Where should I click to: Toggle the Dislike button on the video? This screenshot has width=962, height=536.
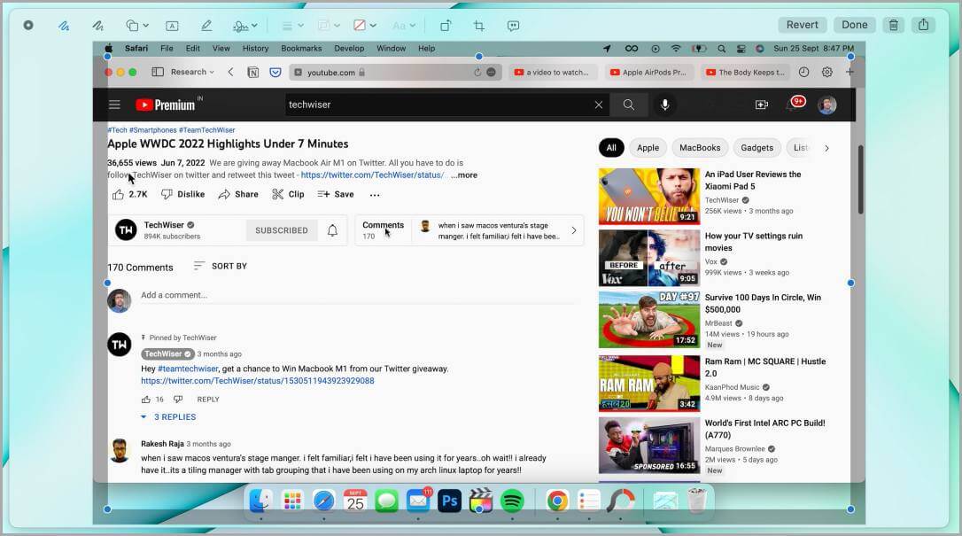coord(182,194)
